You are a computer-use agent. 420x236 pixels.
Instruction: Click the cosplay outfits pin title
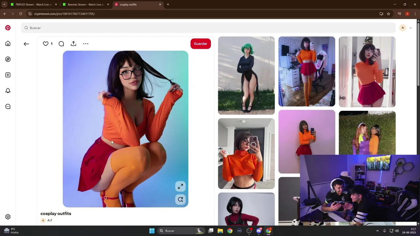coord(56,214)
